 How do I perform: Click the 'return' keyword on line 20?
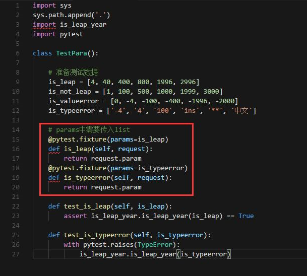(76, 187)
